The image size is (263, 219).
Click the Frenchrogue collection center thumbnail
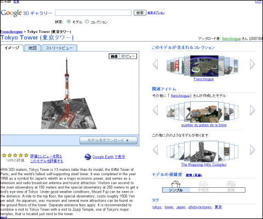tap(204, 66)
